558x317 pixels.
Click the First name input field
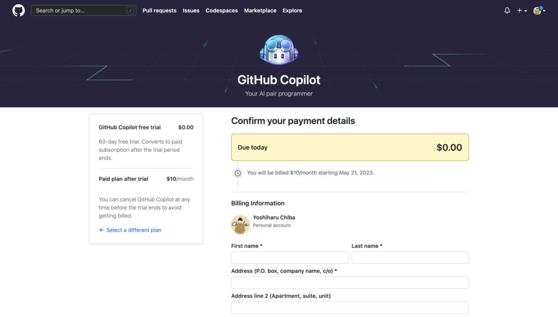(289, 257)
